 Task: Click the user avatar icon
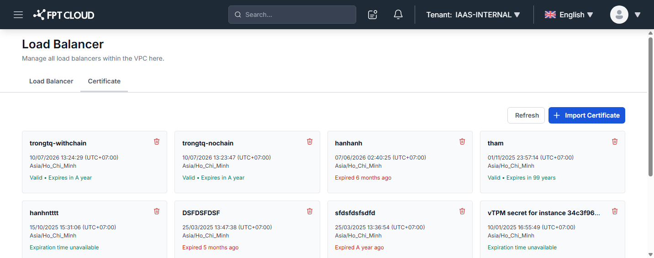619,15
